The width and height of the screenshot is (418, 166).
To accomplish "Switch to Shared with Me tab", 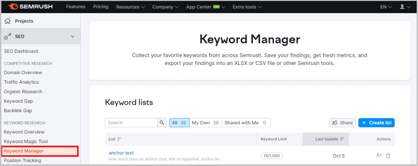I will coord(246,123).
